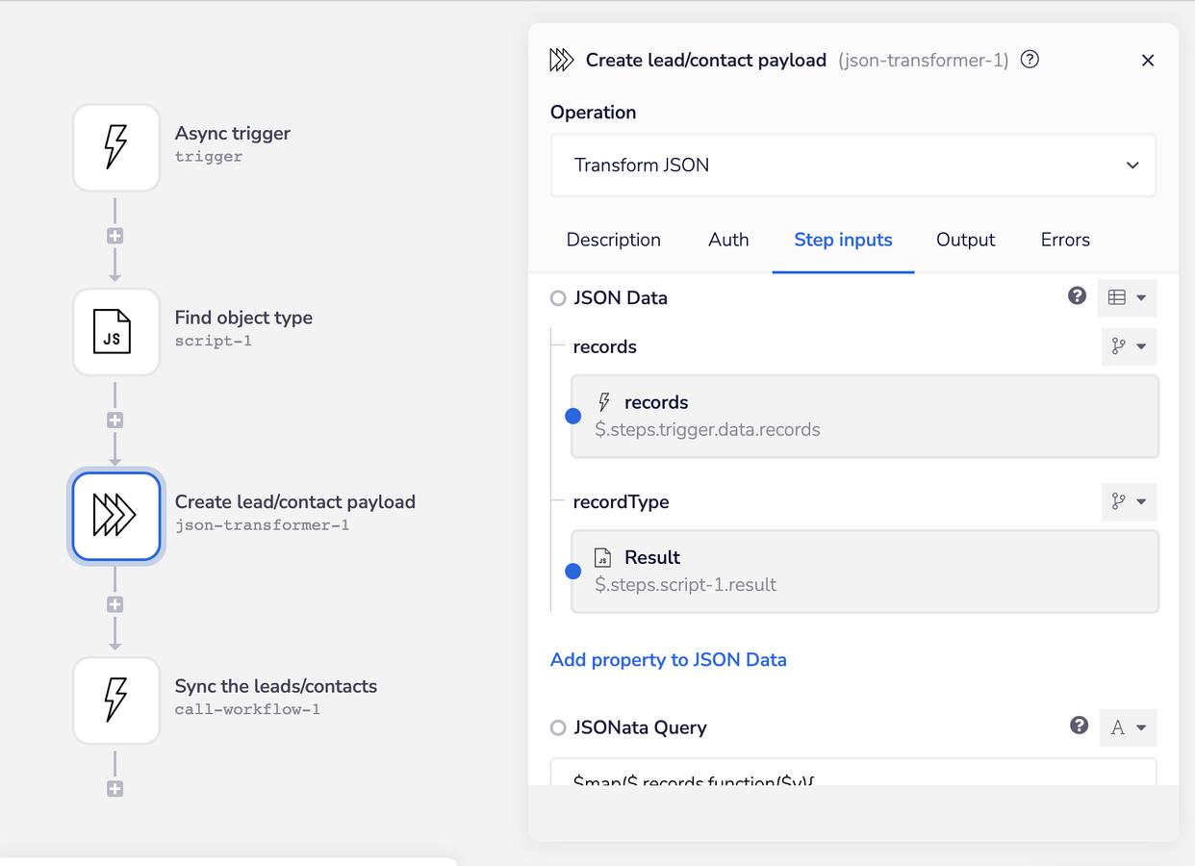
Task: Select the JSON Data radio button
Action: pyautogui.click(x=558, y=298)
